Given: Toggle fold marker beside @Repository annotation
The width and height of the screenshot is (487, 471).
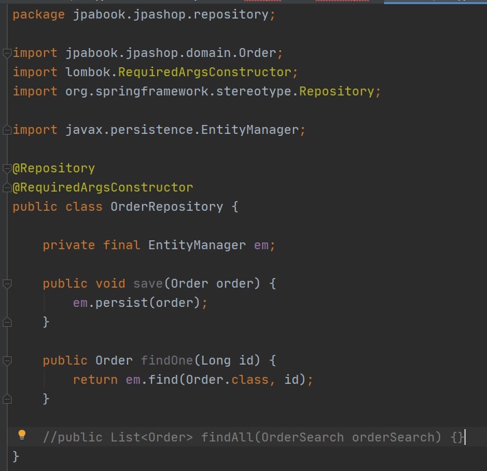Looking at the screenshot, I should click(7, 168).
